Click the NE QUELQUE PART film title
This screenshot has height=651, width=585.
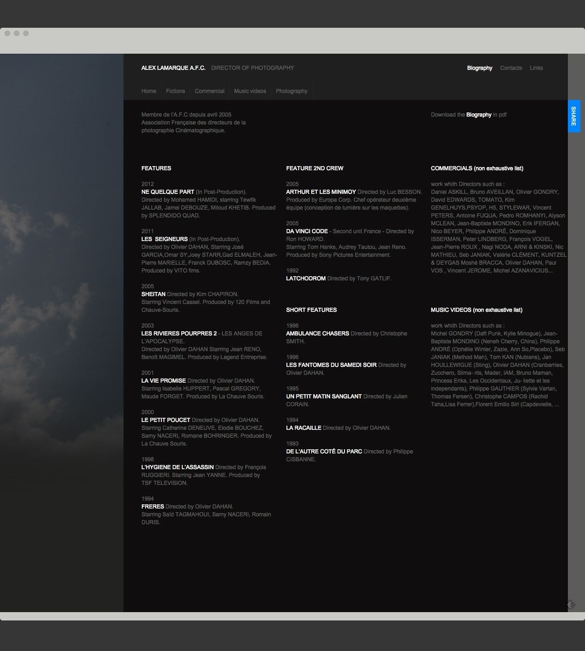168,192
